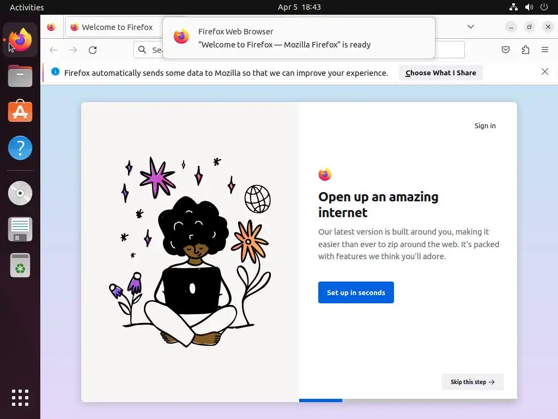Screen dimensions: 558x419
Task: Click Firefox logo above the headline
Action: click(x=325, y=174)
